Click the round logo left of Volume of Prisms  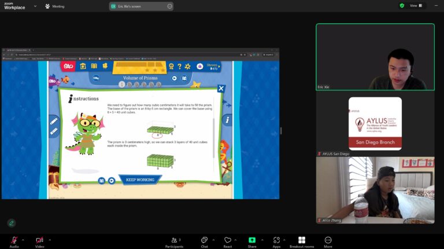96,78
